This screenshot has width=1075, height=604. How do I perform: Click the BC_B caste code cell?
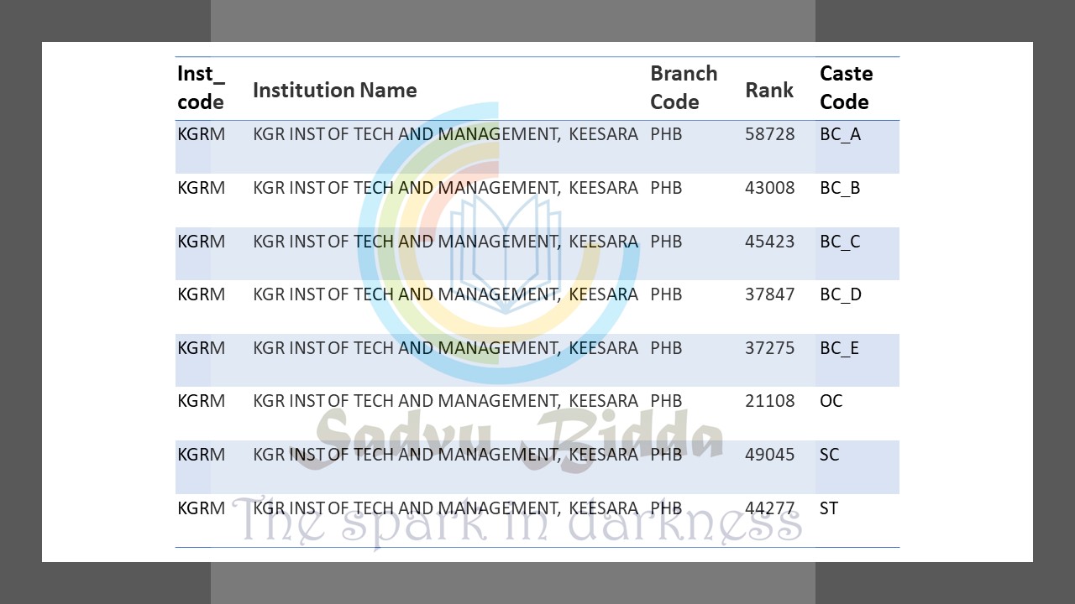tap(840, 188)
